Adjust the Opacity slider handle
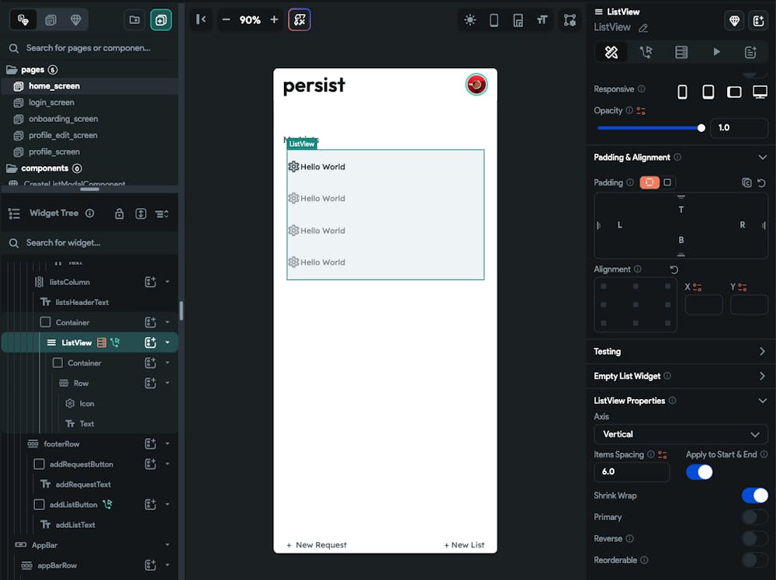Image resolution: width=776 pixels, height=580 pixels. pyautogui.click(x=702, y=128)
